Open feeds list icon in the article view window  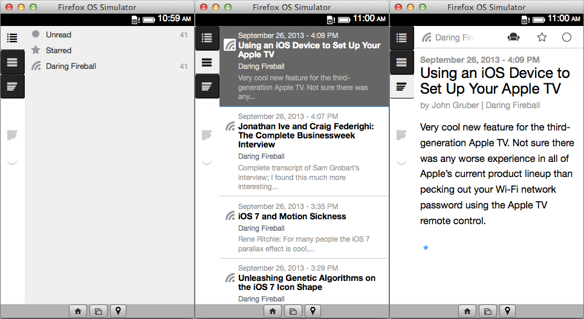401,37
